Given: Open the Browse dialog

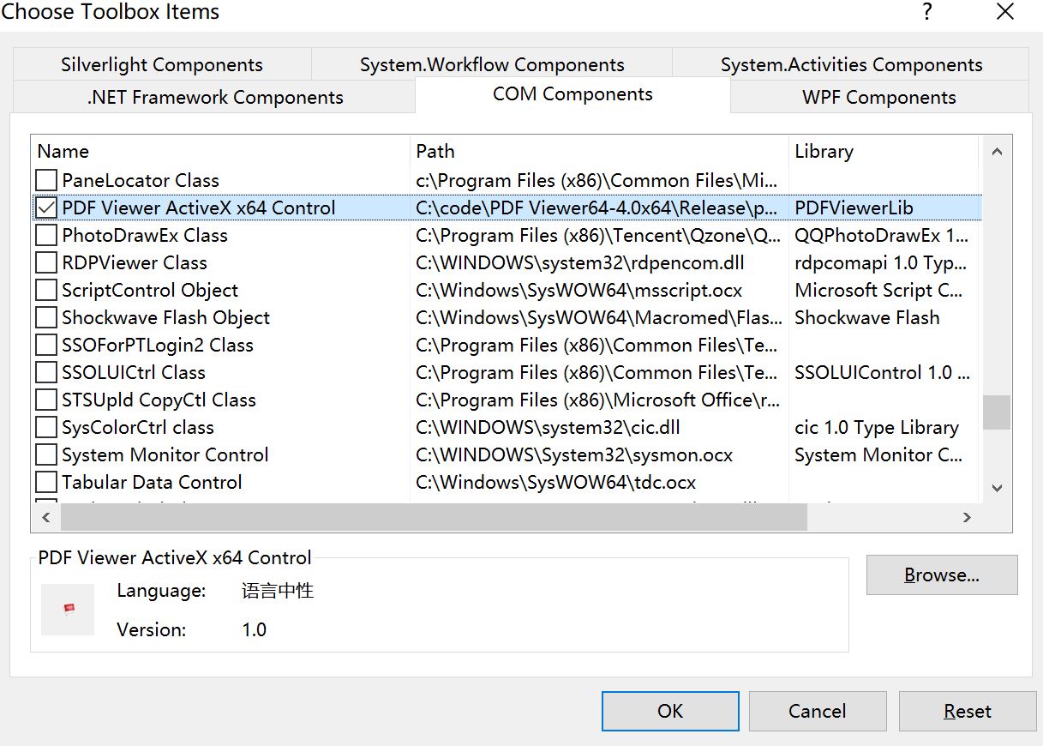Looking at the screenshot, I should point(941,575).
